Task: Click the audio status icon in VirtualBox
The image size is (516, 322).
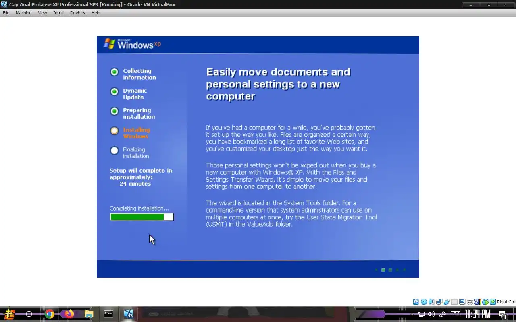Action: (x=431, y=302)
